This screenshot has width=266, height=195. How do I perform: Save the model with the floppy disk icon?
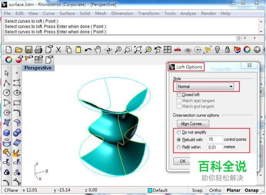coord(29,50)
